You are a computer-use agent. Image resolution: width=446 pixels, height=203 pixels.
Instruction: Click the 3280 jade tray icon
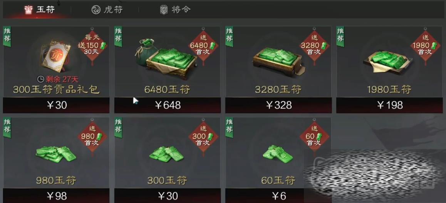pyautogui.click(x=277, y=60)
